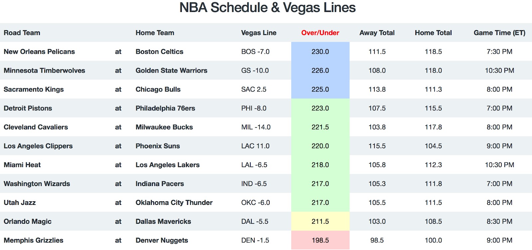
Task: Open the Golden State Warriors link
Action: point(171,71)
